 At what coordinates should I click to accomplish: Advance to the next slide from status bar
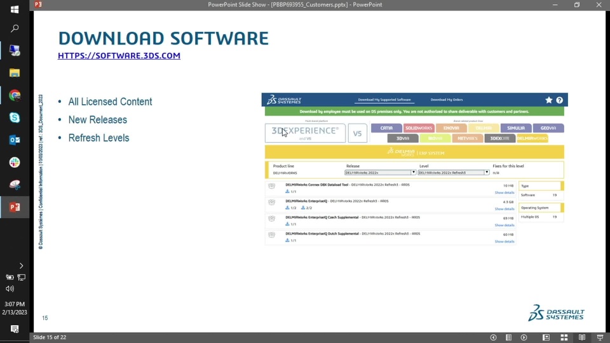(x=524, y=337)
